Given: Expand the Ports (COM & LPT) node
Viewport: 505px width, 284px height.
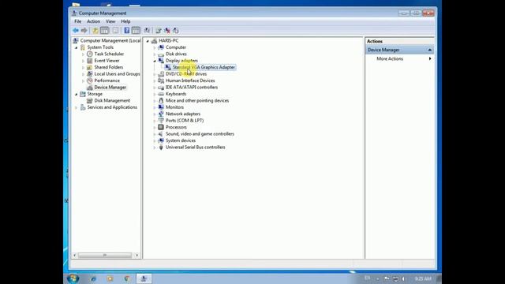Looking at the screenshot, I should point(155,121).
